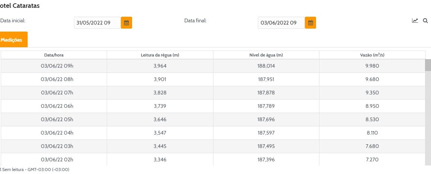Click the 9.350 flow value cell

point(372,93)
